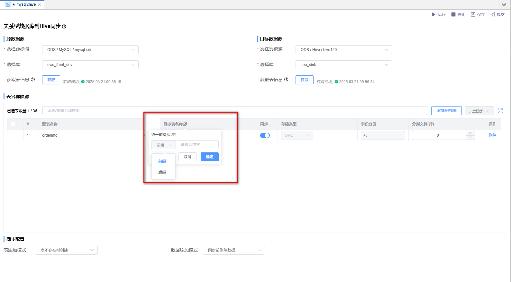Click the source table name search field
This screenshot has width=511, height=282.
(235, 111)
